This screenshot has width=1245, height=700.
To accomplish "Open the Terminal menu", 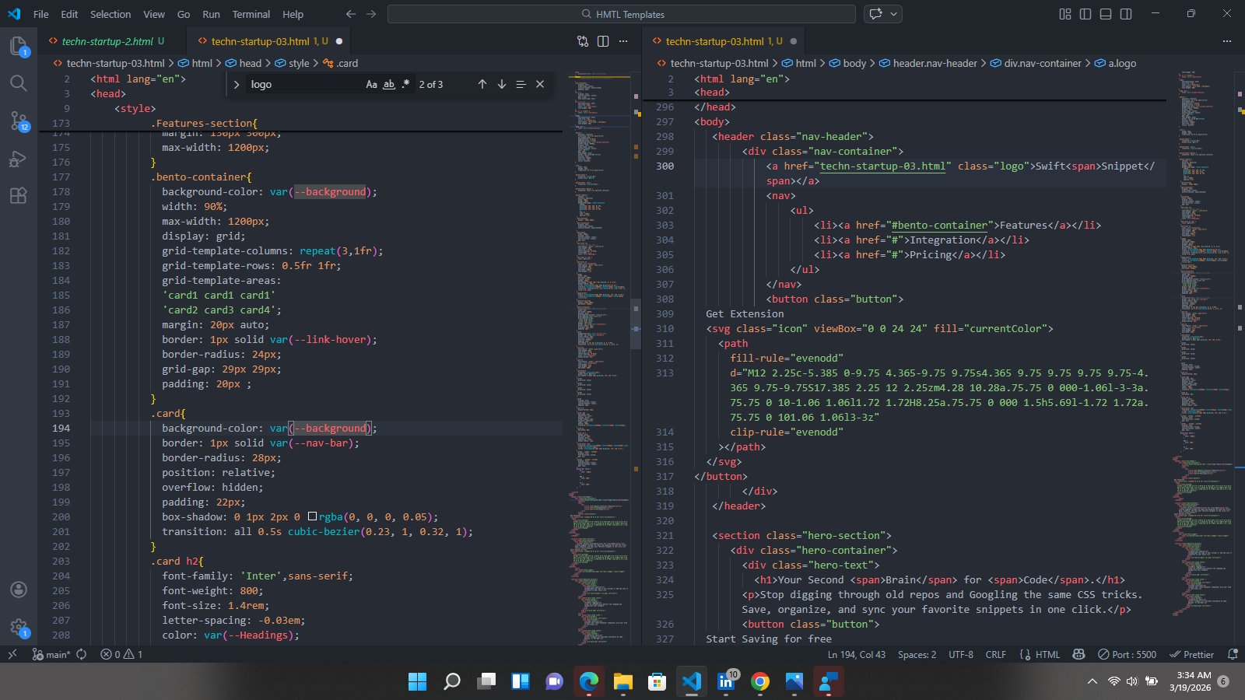I will pyautogui.click(x=251, y=14).
